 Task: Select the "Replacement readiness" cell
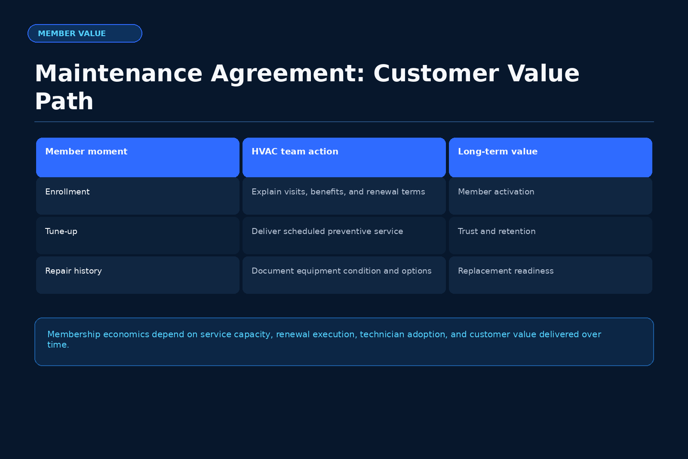pyautogui.click(x=550, y=275)
